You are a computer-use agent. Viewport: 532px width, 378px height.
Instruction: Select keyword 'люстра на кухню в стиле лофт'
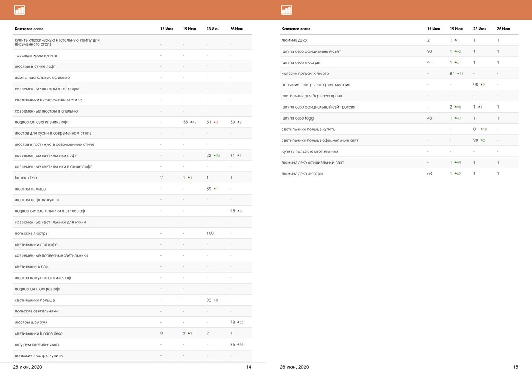click(44, 278)
